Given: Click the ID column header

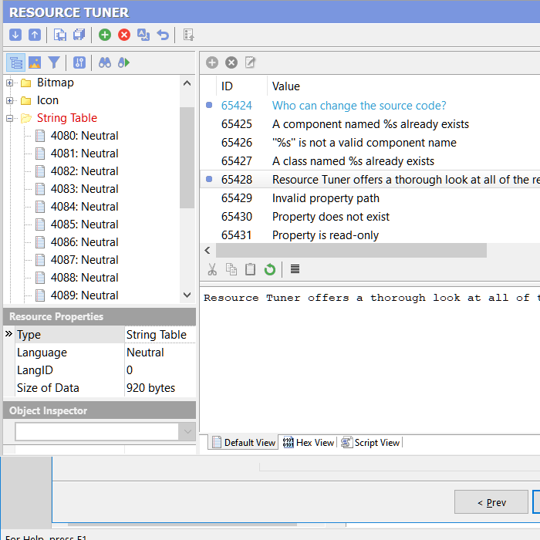Looking at the screenshot, I should coord(227,86).
